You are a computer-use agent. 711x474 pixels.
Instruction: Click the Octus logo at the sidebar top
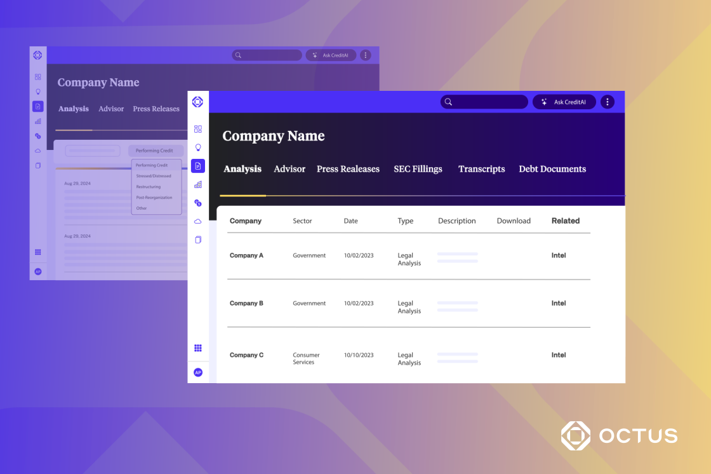click(x=198, y=102)
